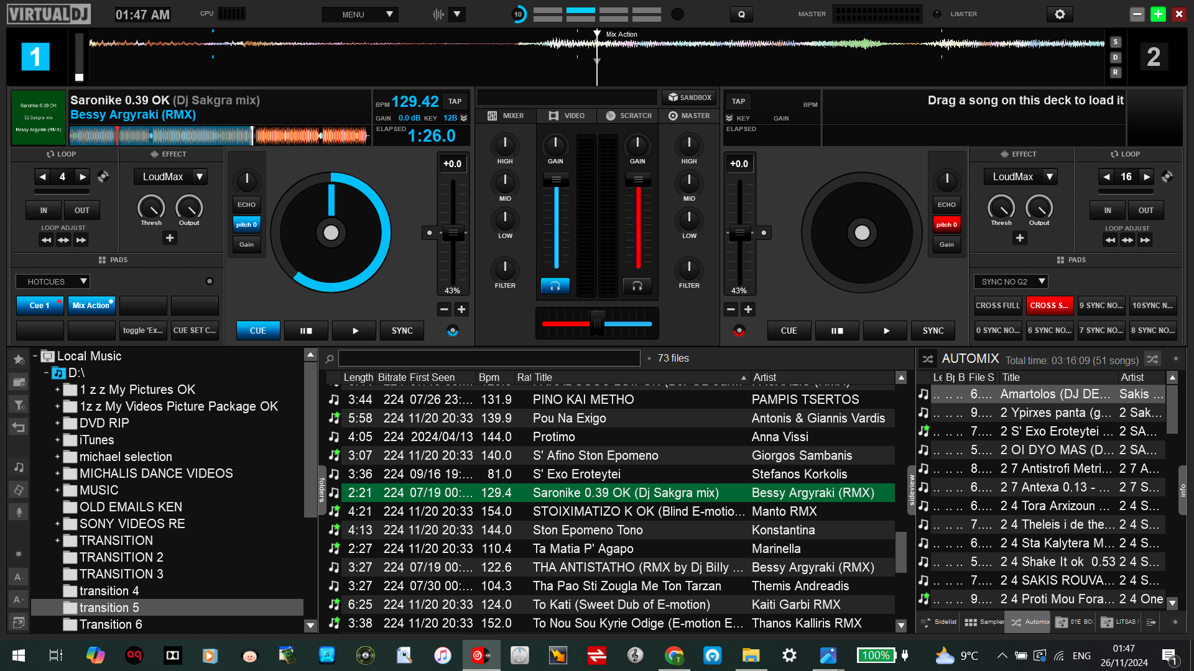
Task: Toggle music files filter note icon
Action: pos(19,467)
